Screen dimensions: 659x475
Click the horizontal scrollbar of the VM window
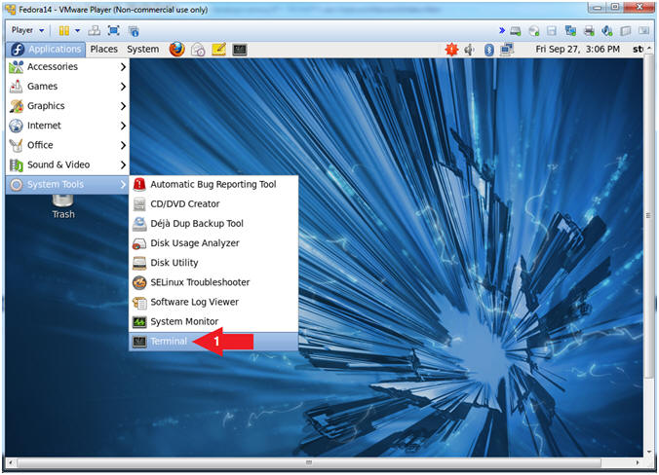click(x=309, y=462)
